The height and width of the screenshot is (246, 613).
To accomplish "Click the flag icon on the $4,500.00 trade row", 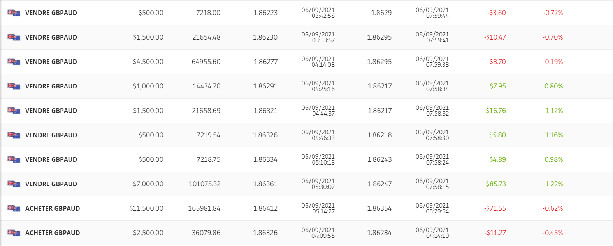I will tap(14, 62).
